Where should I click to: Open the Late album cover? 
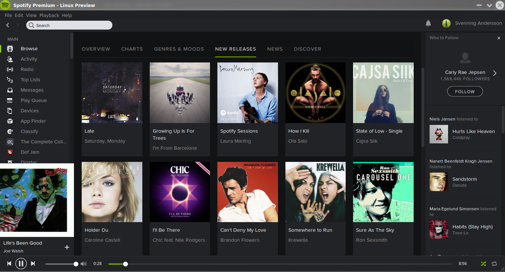click(x=112, y=93)
